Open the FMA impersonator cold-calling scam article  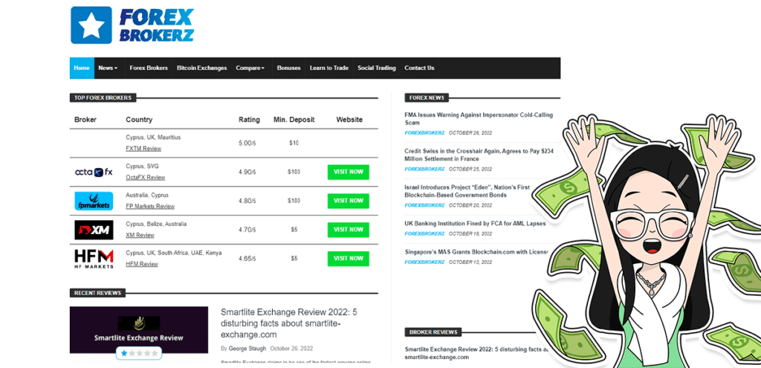(x=479, y=119)
